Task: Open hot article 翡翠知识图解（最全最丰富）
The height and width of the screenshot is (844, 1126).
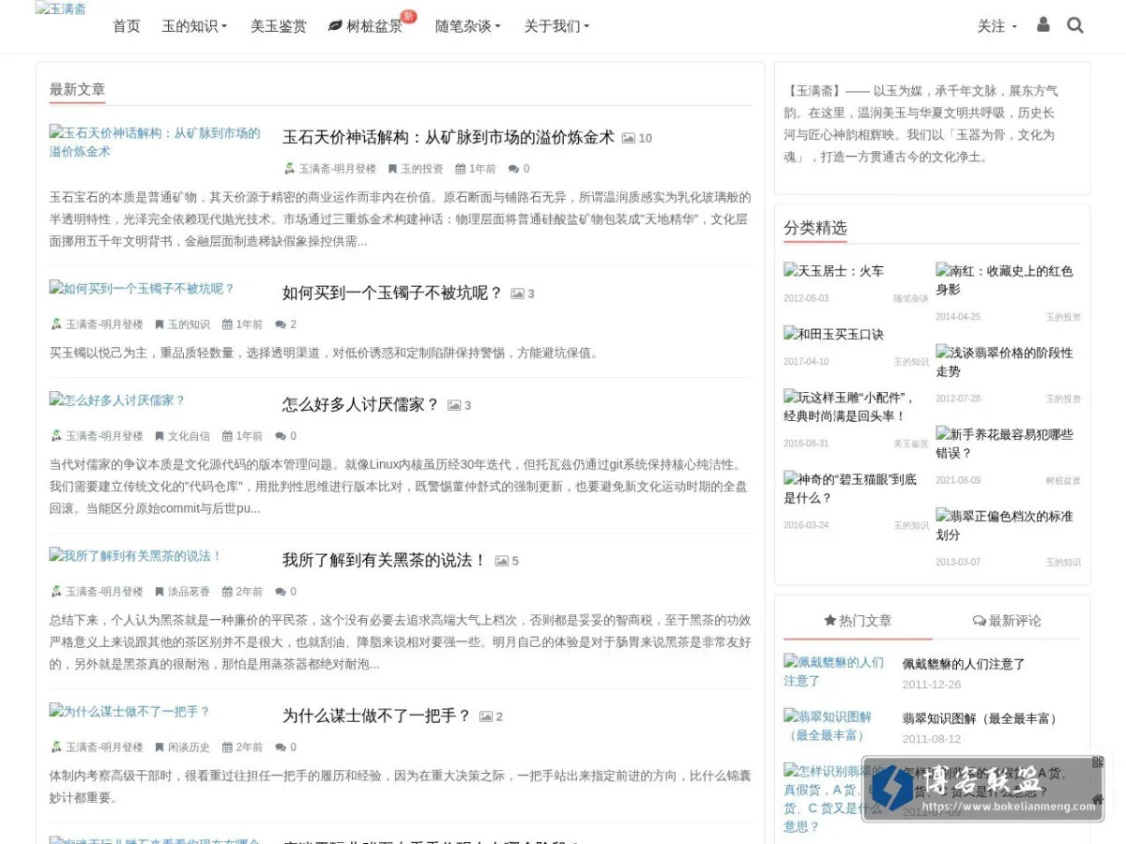Action: (981, 718)
